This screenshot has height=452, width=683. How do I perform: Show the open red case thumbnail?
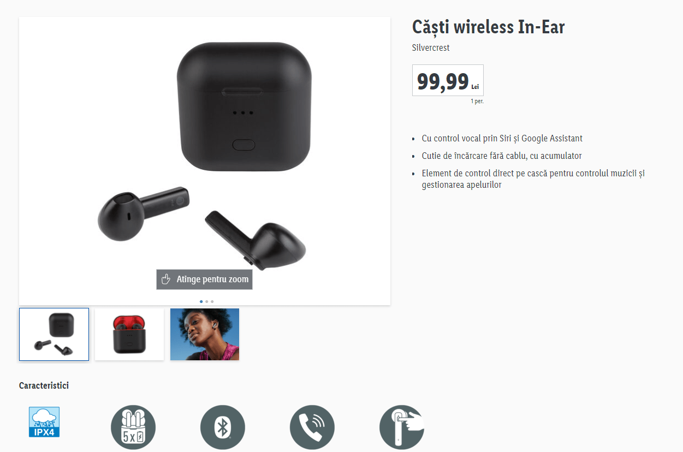point(129,334)
